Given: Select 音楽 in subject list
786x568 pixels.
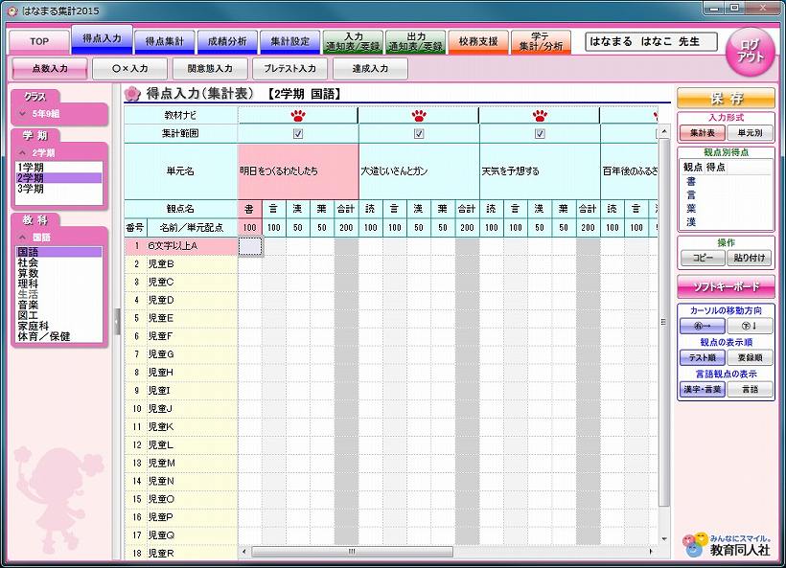Looking at the screenshot, I should click(59, 305).
